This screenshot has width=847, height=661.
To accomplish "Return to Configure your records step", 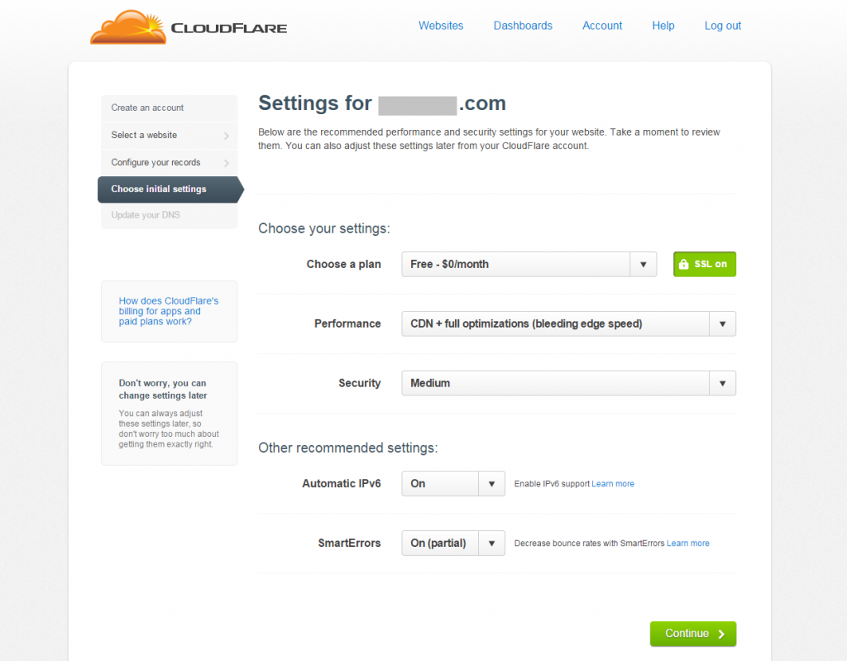I will (169, 162).
